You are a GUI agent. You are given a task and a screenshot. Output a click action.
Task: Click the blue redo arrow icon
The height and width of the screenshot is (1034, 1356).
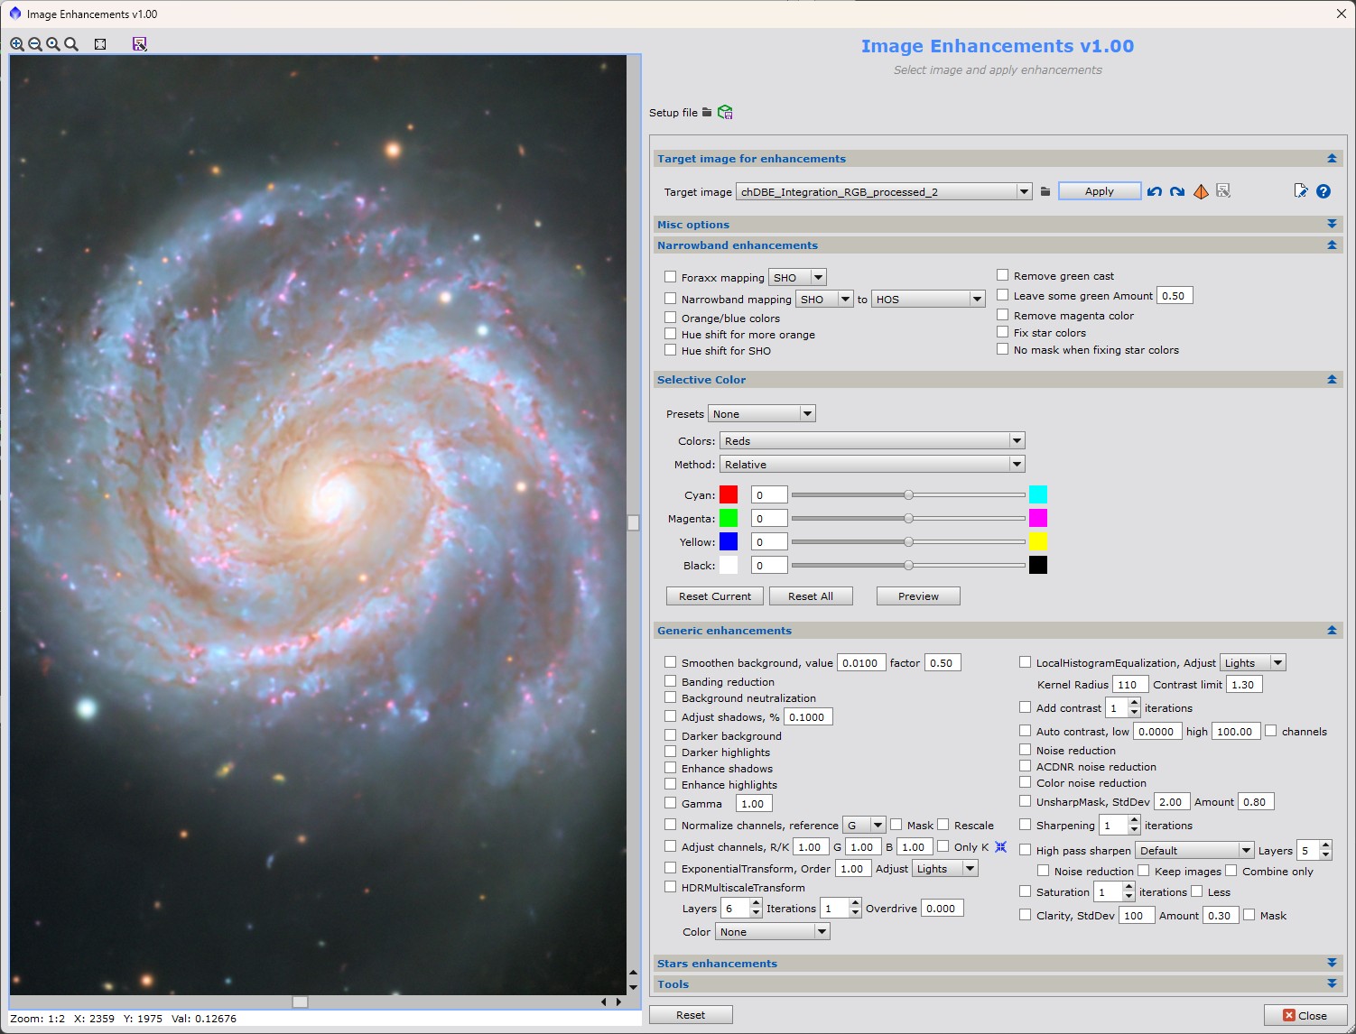(x=1177, y=191)
